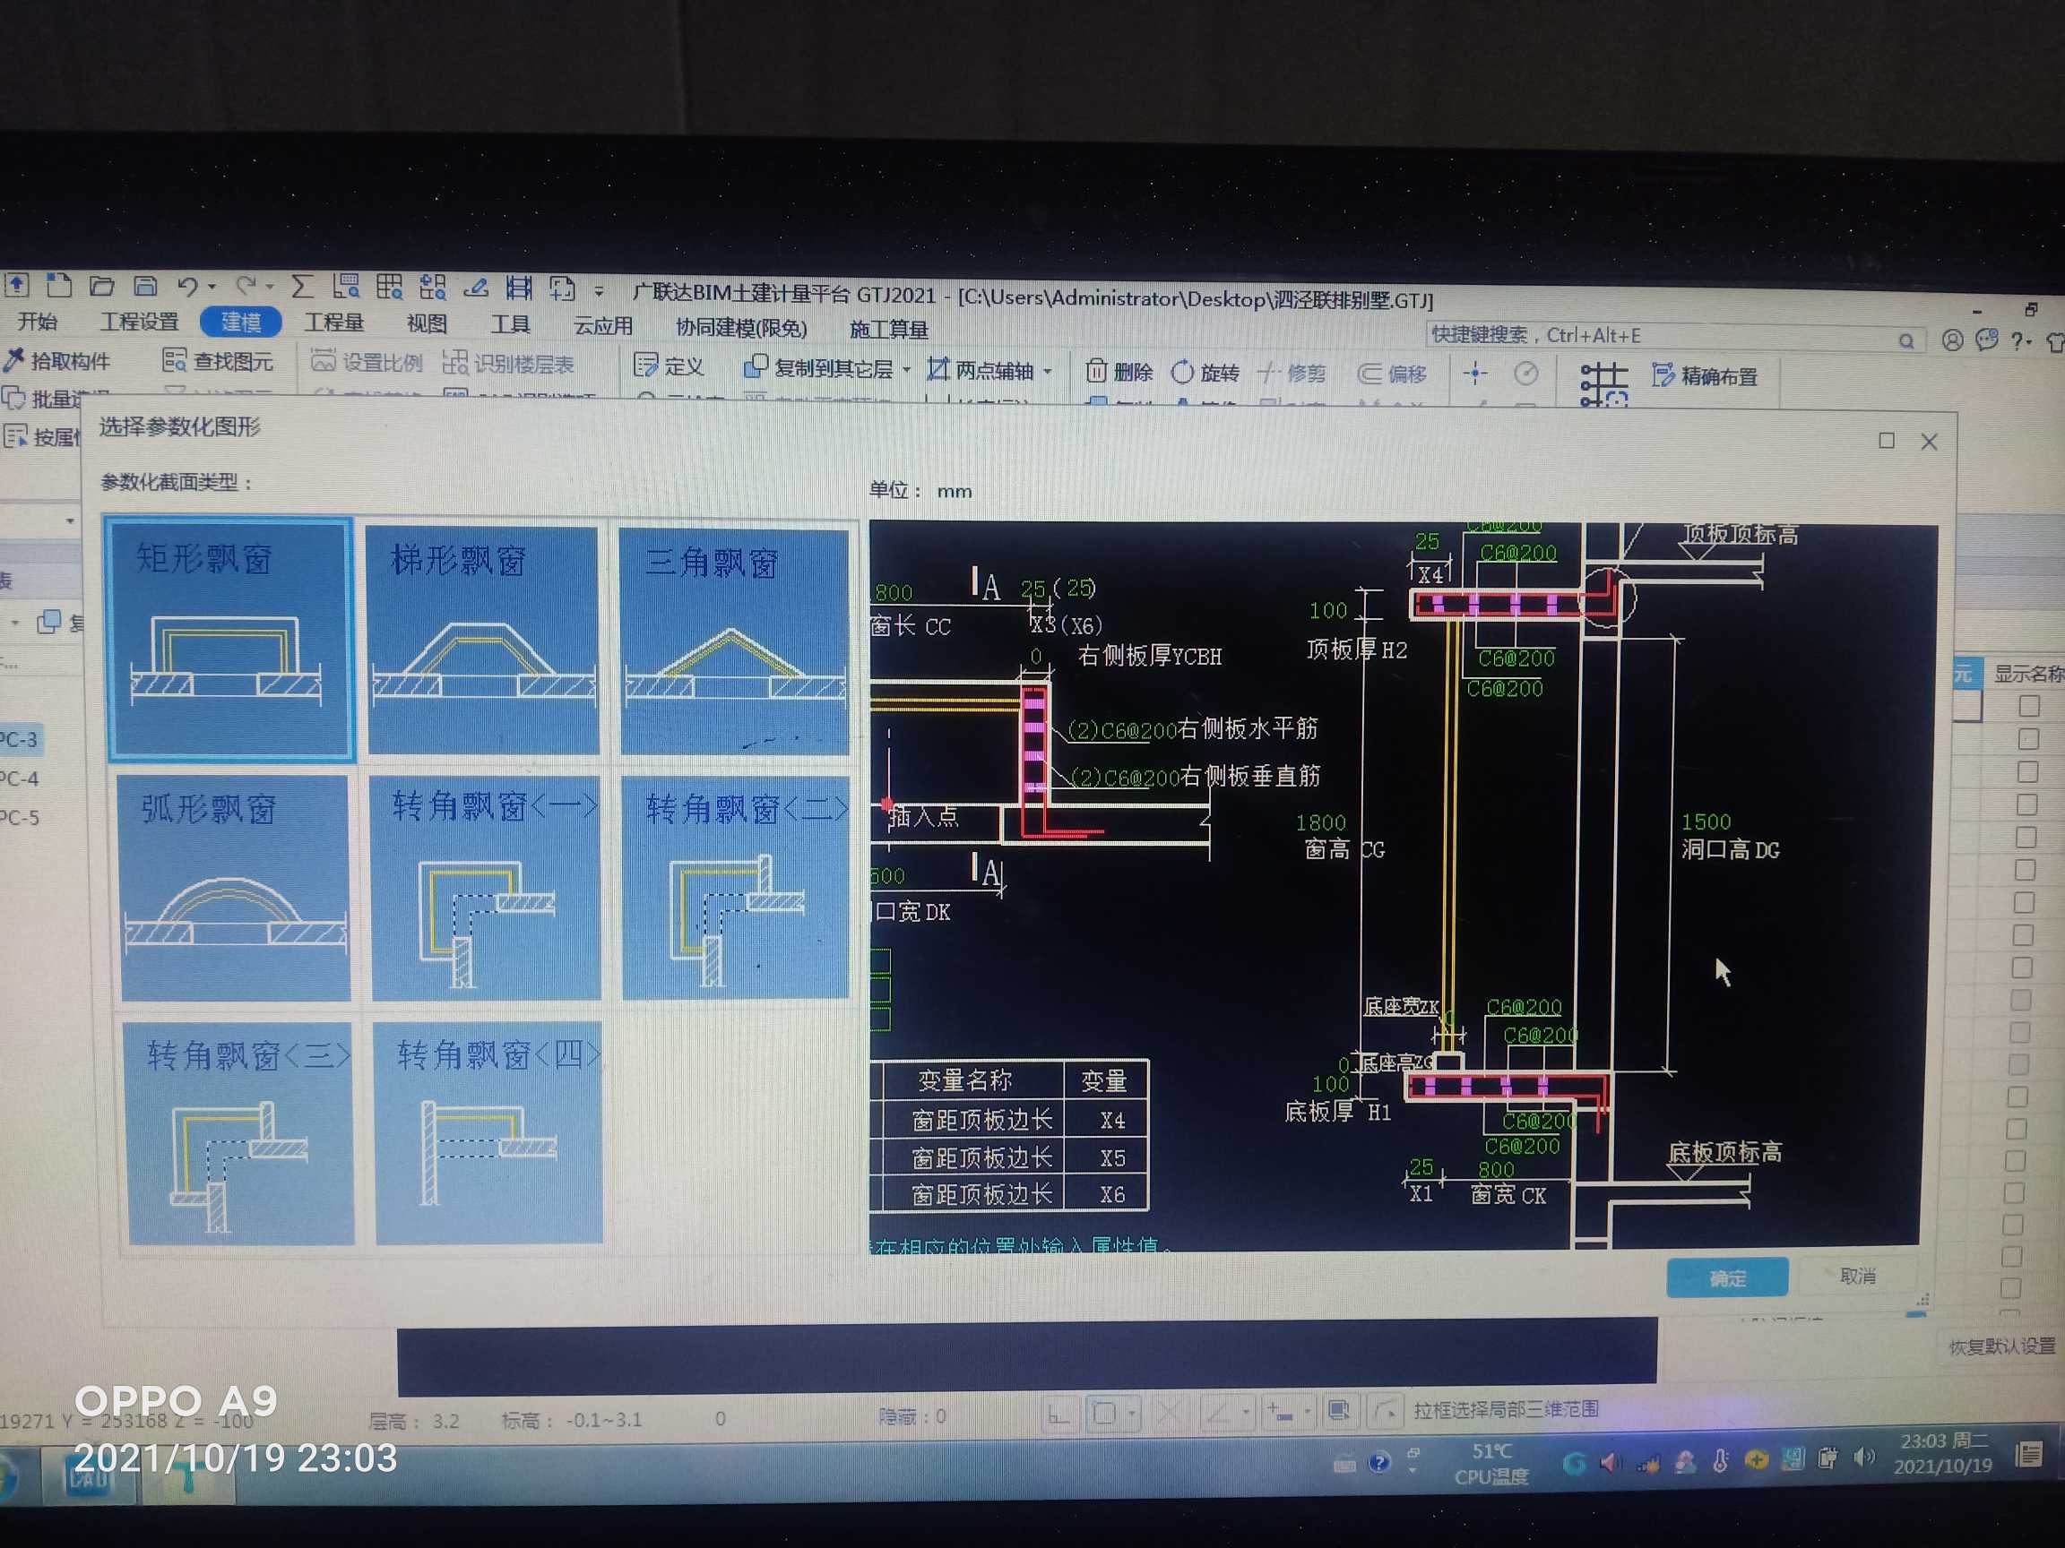Confirm with the blue 确定 button
The height and width of the screenshot is (1548, 2065).
(1727, 1277)
